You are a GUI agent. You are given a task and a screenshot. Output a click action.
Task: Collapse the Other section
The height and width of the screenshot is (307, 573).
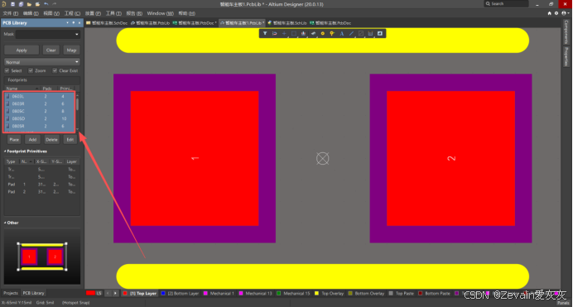5,223
